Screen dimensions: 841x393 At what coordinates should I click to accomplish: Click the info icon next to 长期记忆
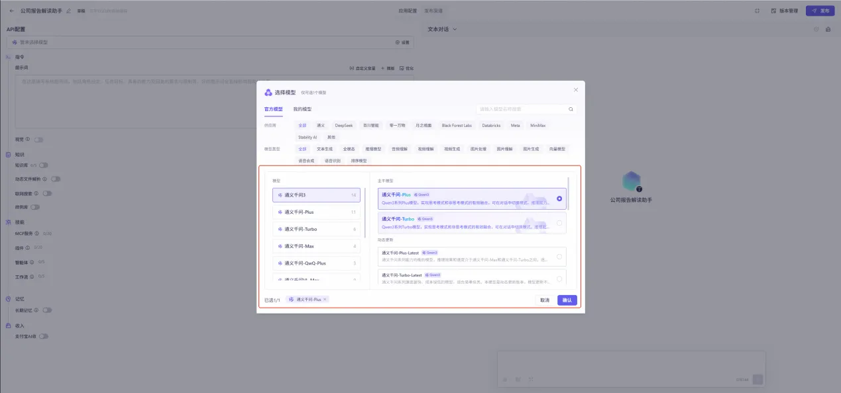pos(37,310)
